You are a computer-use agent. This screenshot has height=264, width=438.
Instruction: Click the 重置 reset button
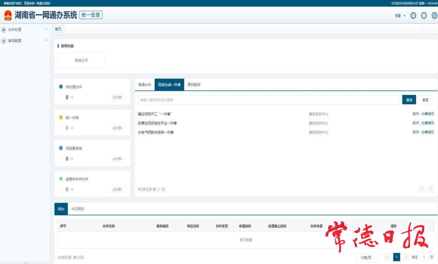(x=425, y=100)
